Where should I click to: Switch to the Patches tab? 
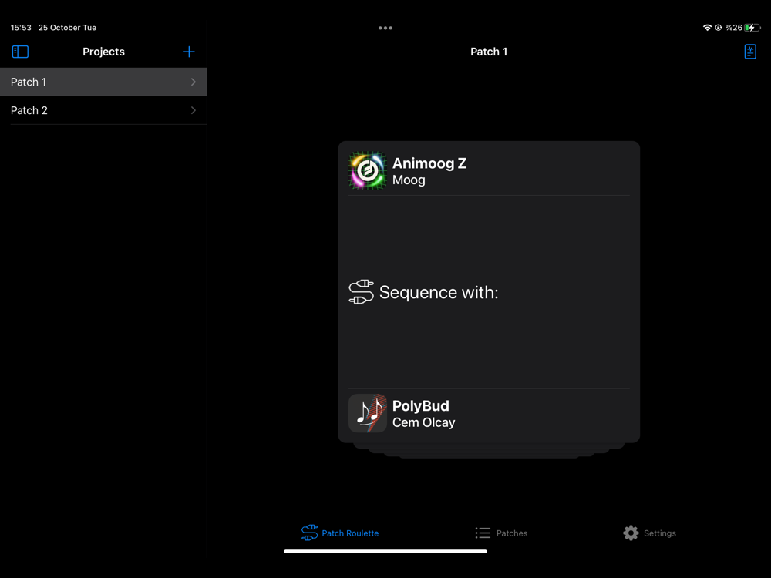(501, 533)
